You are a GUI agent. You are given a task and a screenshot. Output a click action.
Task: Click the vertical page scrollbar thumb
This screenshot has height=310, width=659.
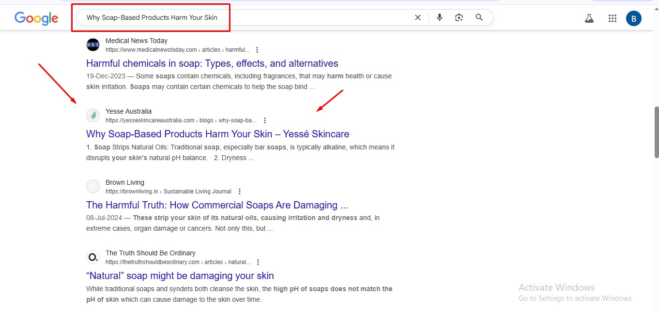(656, 132)
